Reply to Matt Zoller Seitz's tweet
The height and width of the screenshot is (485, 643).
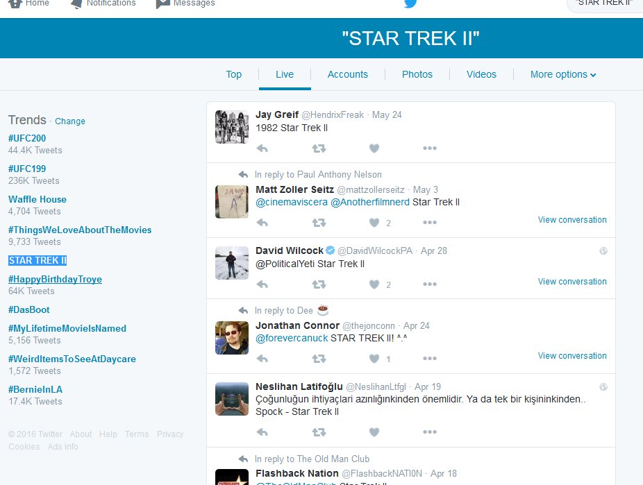[262, 223]
